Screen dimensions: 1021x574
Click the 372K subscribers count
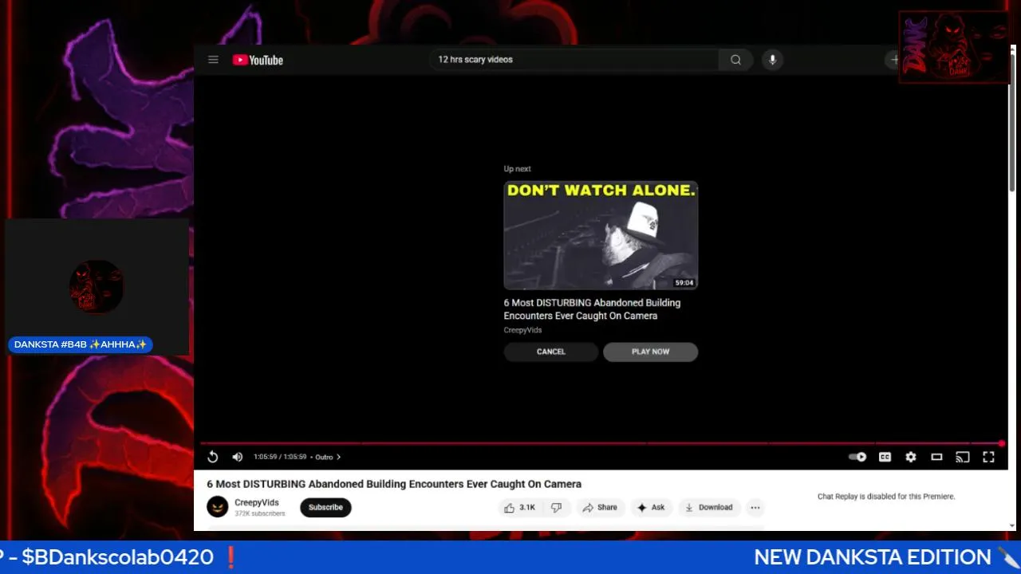[259, 514]
